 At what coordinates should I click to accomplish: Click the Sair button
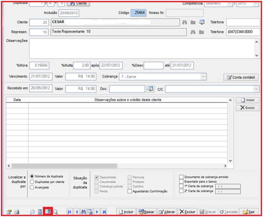point(249,212)
